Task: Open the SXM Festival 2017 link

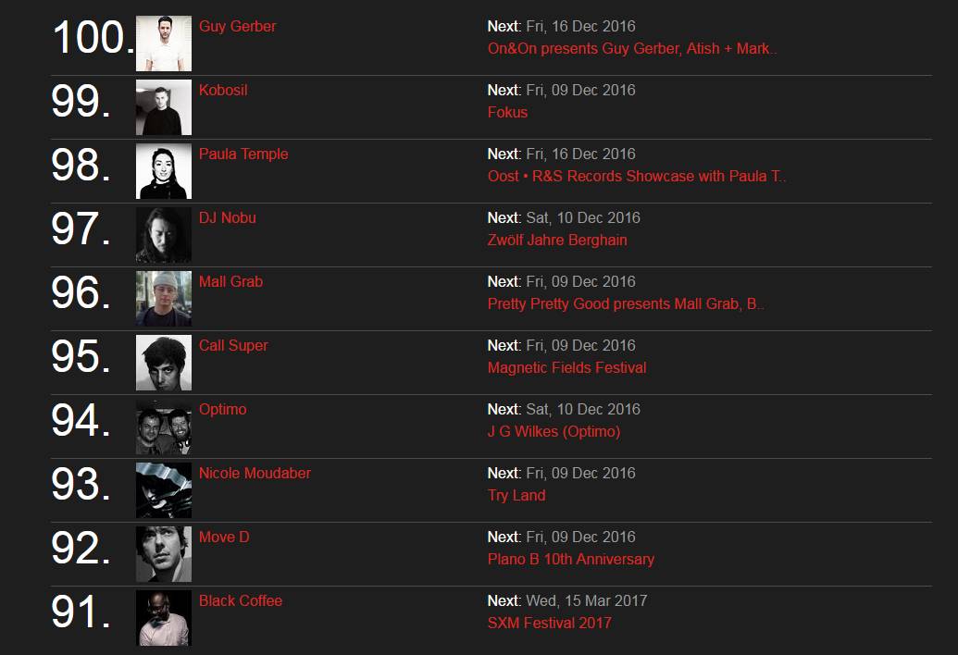Action: [x=549, y=623]
